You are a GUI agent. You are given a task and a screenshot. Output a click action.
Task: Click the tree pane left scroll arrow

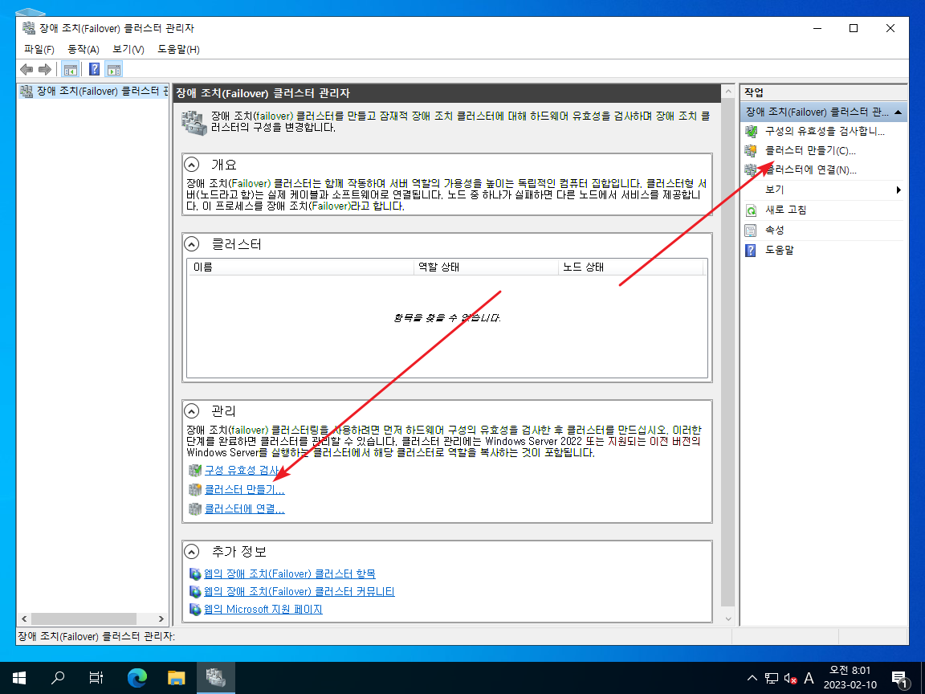[24, 619]
